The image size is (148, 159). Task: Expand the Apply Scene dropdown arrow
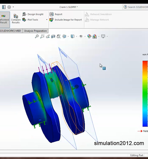pos(99,36)
